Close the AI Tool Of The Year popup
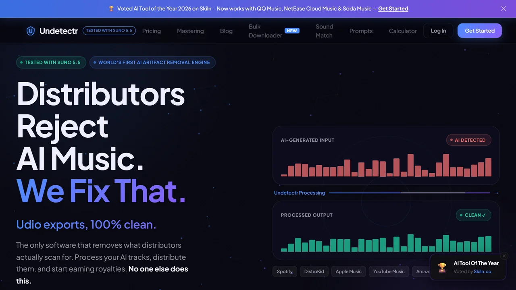Screen dimensions: 516x290 tap(504, 256)
